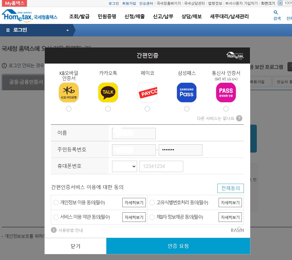This screenshot has height=260, width=292.
Task: Click the PAYCO icon
Action: pos(147,92)
